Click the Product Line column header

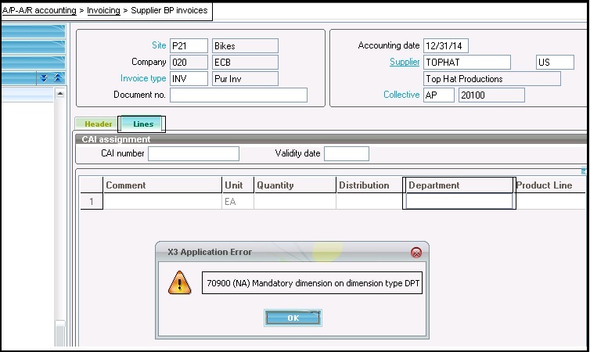click(x=551, y=185)
